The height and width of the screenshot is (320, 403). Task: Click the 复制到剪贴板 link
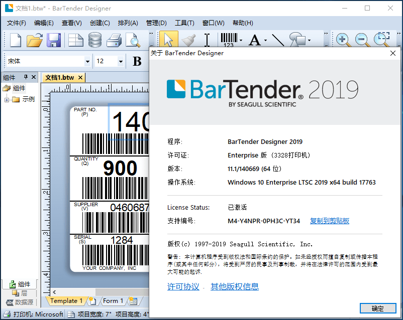pos(330,221)
